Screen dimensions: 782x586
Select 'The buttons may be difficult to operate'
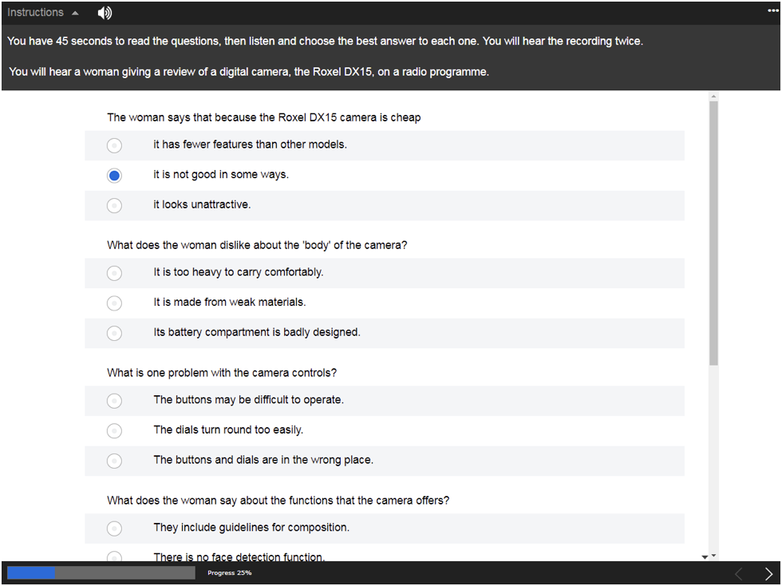(115, 400)
